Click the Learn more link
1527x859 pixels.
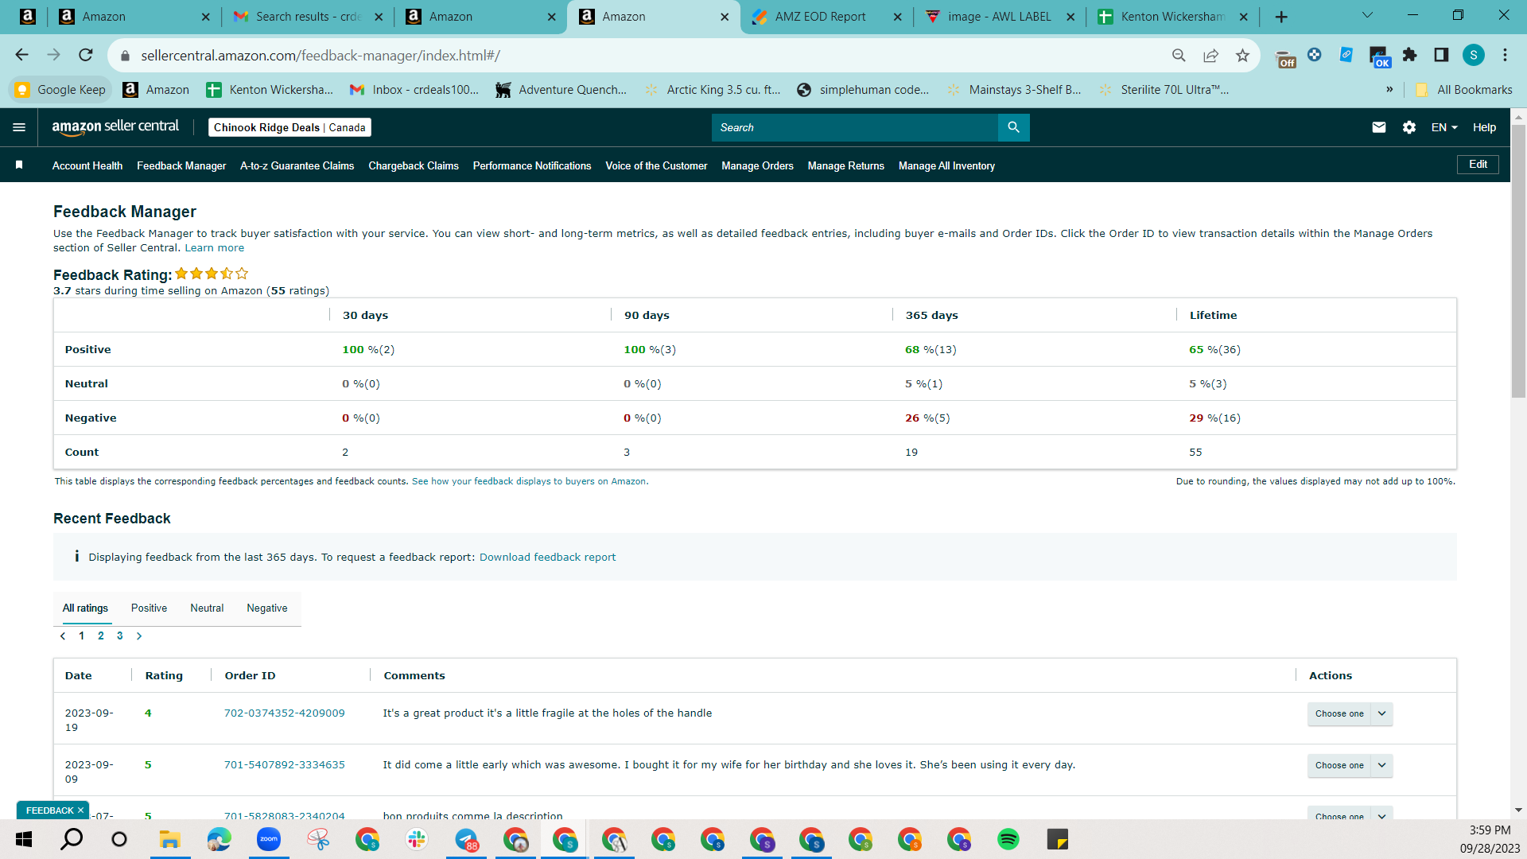coord(215,247)
